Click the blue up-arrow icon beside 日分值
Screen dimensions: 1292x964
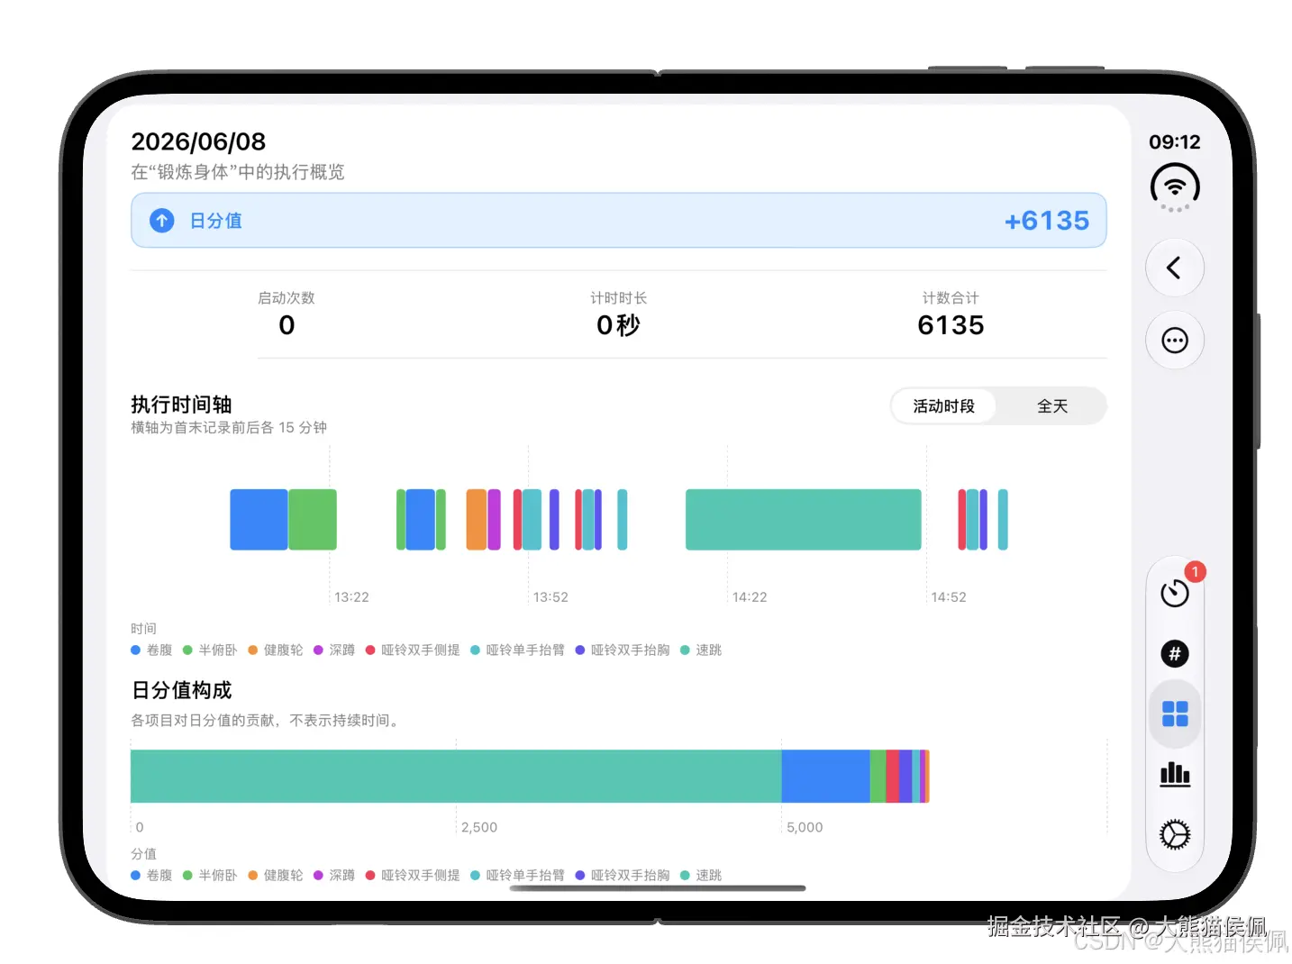(x=162, y=221)
